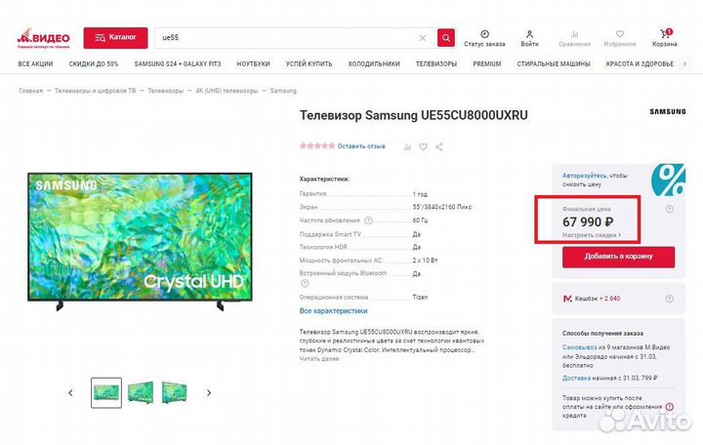703x445 pixels.
Task: Open the Каталог menu button
Action: pos(115,38)
